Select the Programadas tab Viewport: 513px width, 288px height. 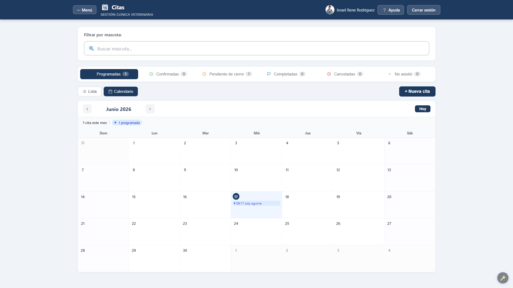(x=109, y=74)
